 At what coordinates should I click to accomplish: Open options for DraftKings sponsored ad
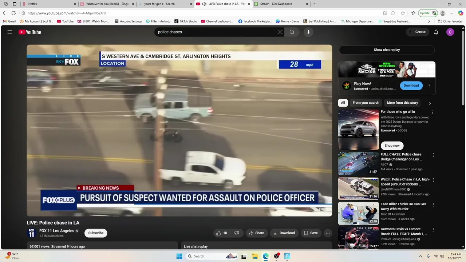[429, 86]
